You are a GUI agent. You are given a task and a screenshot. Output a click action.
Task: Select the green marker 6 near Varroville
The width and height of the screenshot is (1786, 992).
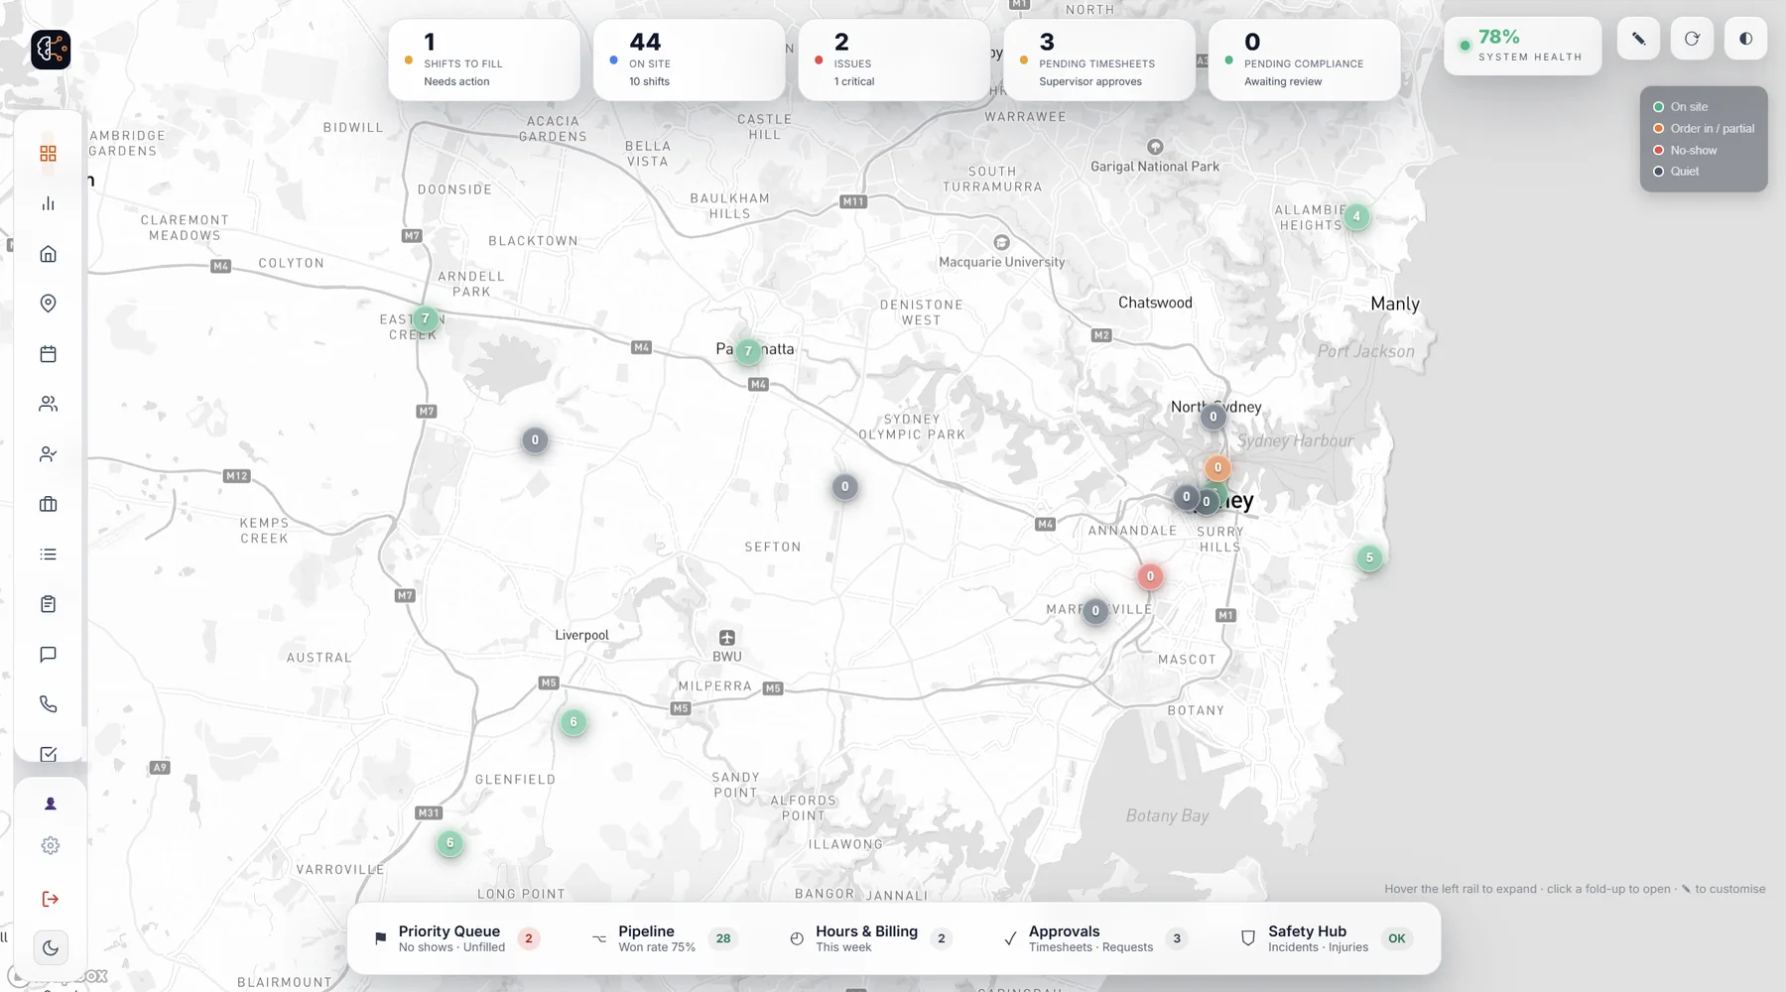450,843
